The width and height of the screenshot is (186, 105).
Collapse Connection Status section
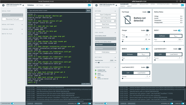115,67
